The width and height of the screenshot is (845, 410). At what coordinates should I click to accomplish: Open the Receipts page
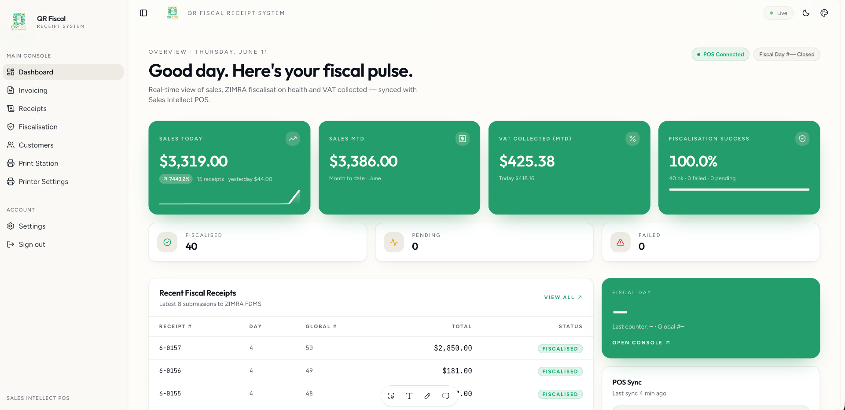[63, 109]
